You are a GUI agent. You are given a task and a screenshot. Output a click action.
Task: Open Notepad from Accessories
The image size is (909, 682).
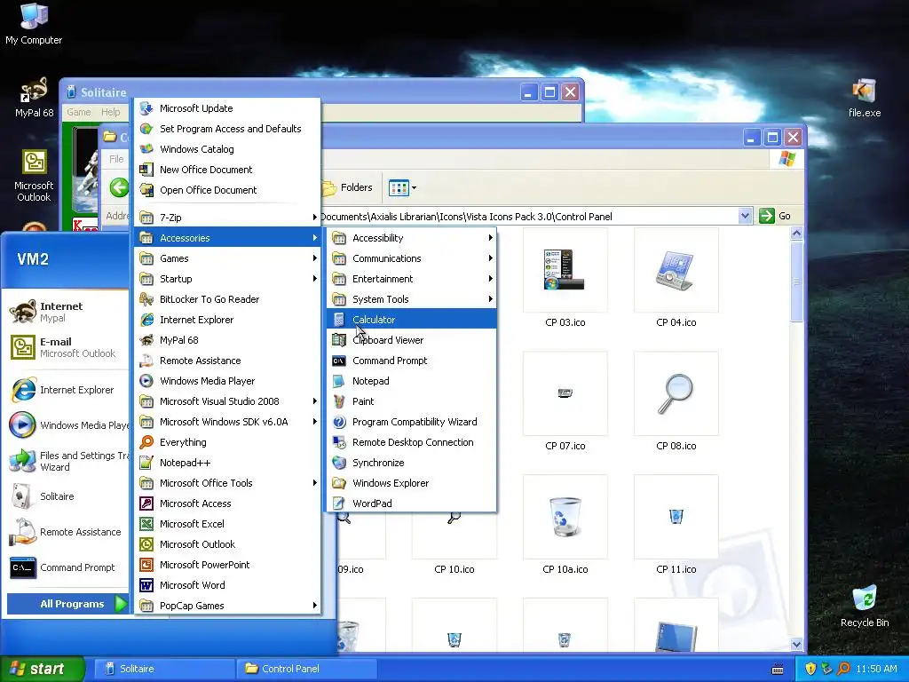(x=412, y=381)
